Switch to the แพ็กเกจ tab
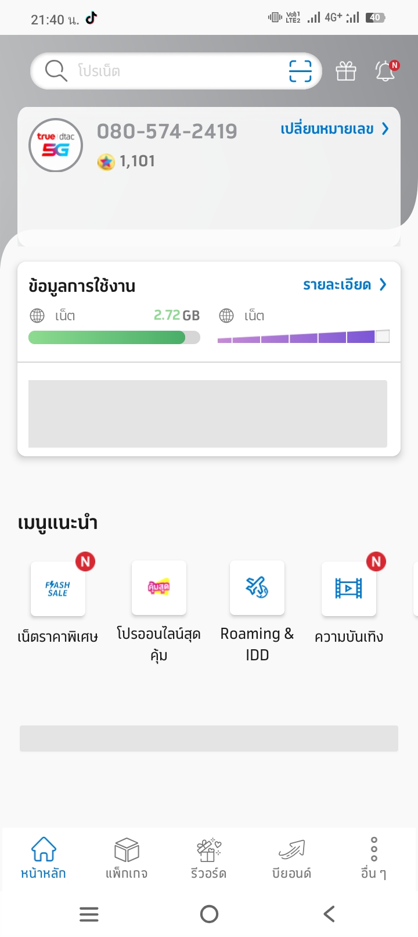The height and width of the screenshot is (937, 418). (127, 857)
